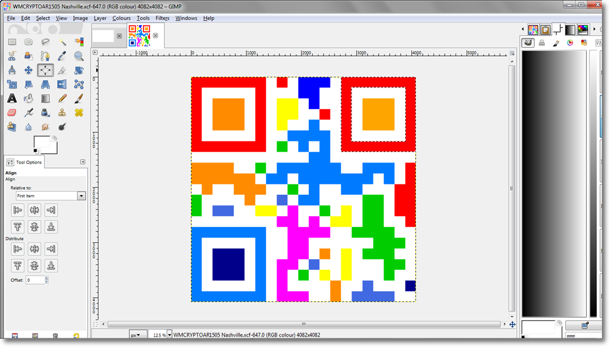Viewport: 611px width, 348px height.
Task: Pick the Measure compass tool
Action: pyautogui.click(x=12, y=70)
